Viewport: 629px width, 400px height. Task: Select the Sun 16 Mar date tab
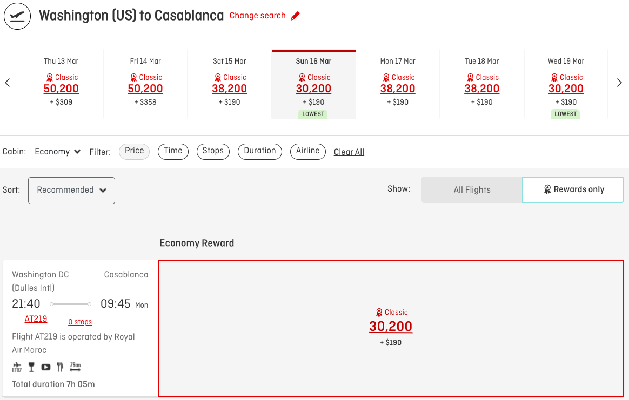pos(314,84)
